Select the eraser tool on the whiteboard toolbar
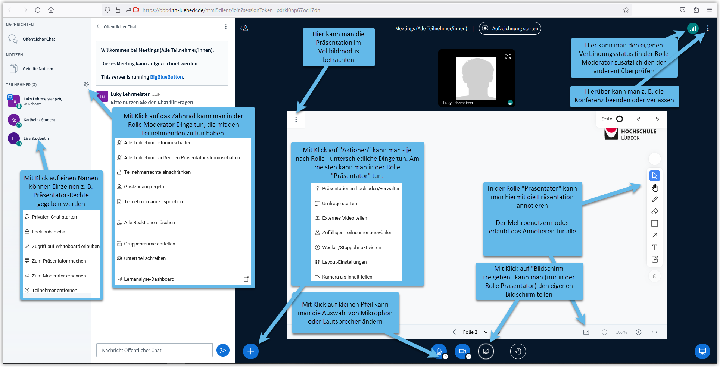 [x=655, y=211]
